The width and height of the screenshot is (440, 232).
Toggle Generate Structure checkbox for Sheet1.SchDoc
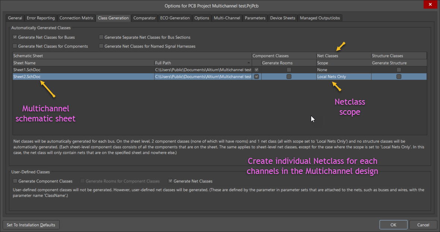pos(399,70)
